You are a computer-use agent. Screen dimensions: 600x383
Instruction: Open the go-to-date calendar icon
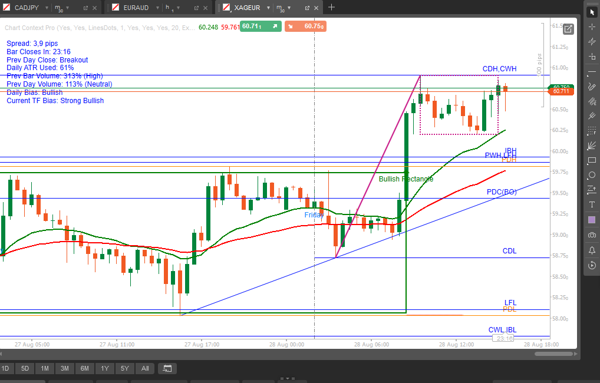tap(167, 368)
